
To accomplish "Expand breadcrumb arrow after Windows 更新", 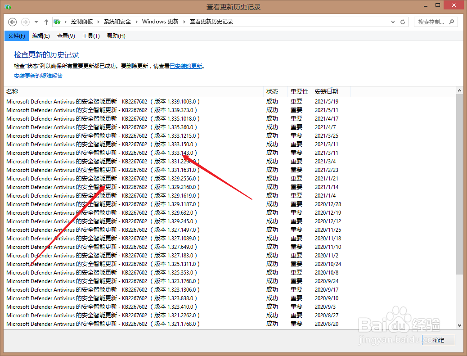I will (x=184, y=22).
